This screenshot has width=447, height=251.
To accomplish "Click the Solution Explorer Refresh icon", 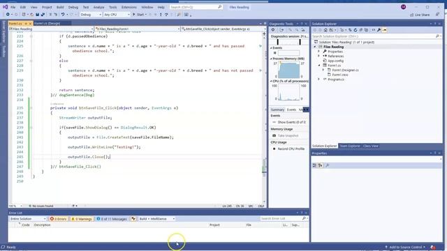I will (356, 30).
